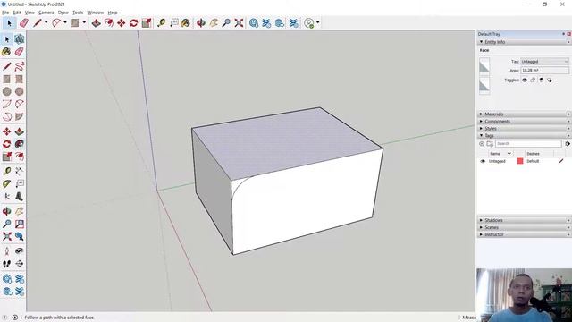Open 3D Warehouse from the top toolbar
The height and width of the screenshot is (322, 572).
click(254, 23)
